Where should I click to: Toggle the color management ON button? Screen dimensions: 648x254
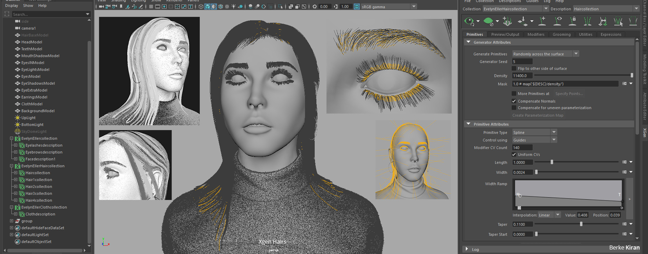tap(357, 7)
